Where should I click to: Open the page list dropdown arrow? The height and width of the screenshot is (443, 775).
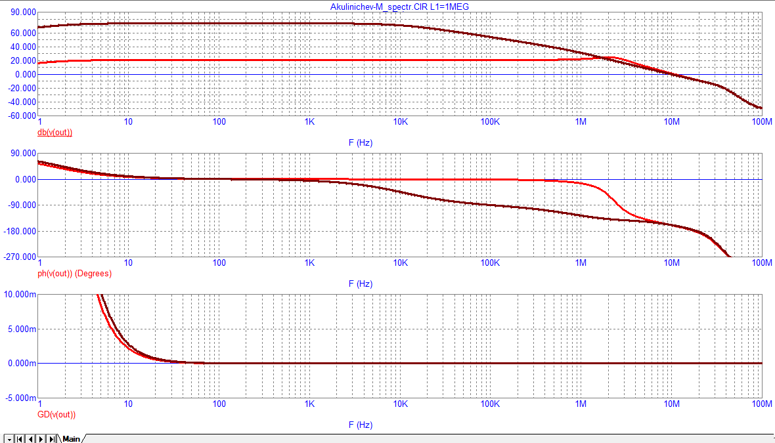[9, 439]
